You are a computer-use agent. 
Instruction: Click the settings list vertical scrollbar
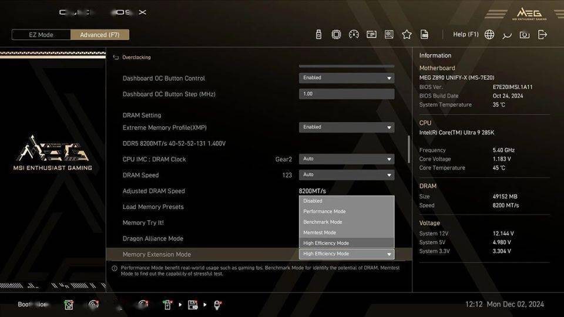click(409, 150)
